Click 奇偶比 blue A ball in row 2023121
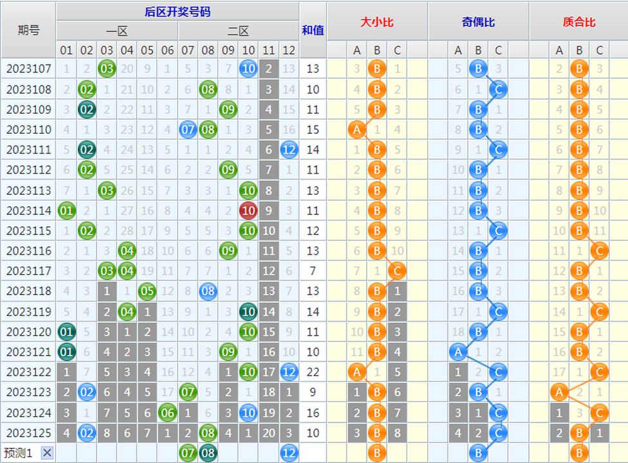 tap(458, 352)
